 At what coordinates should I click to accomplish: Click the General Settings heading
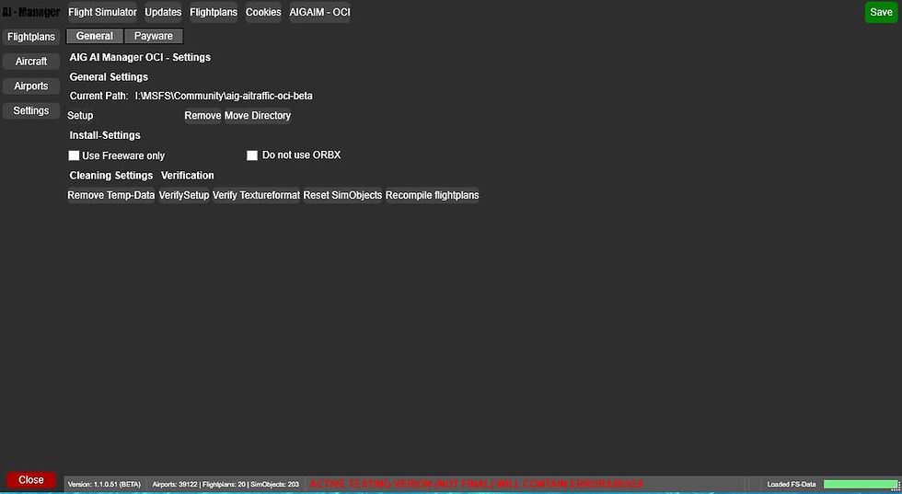click(109, 77)
